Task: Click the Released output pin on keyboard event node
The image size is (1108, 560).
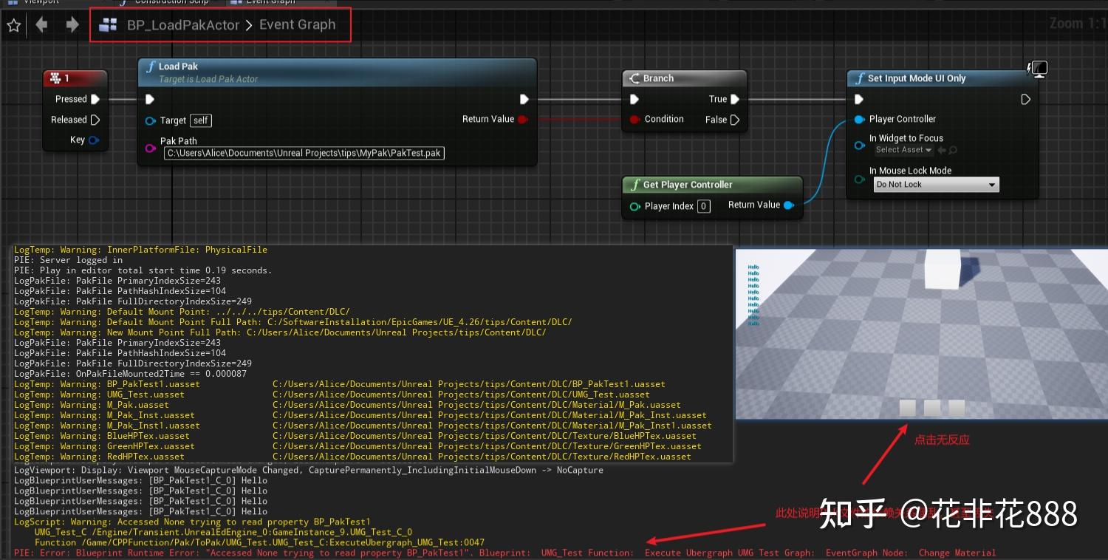Action: coord(95,119)
